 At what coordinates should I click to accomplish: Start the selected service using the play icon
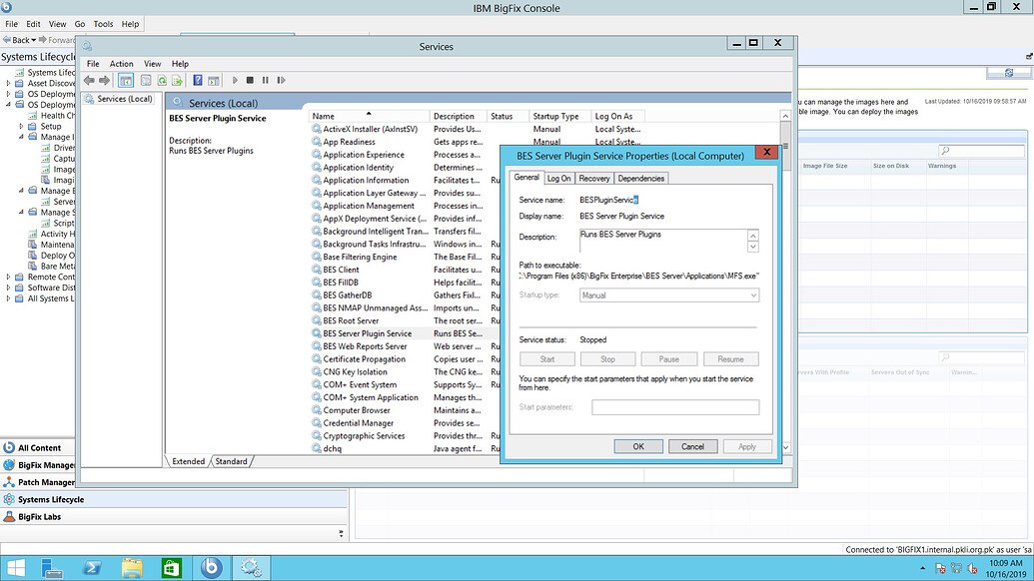tap(235, 81)
